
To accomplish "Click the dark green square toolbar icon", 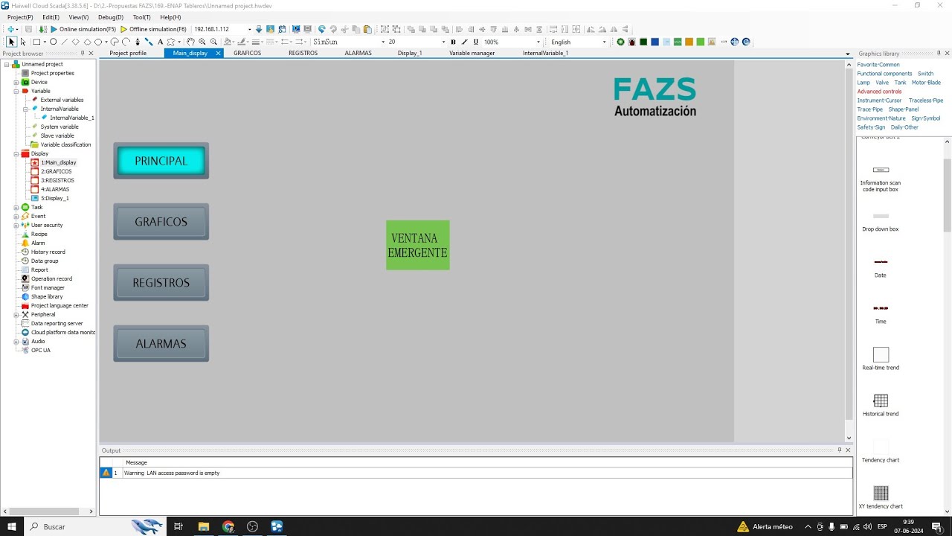I will tap(643, 42).
